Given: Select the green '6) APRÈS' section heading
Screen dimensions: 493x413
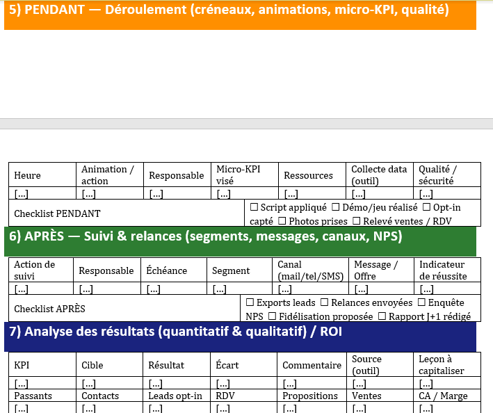Looking at the screenshot, I should pyautogui.click(x=240, y=236).
